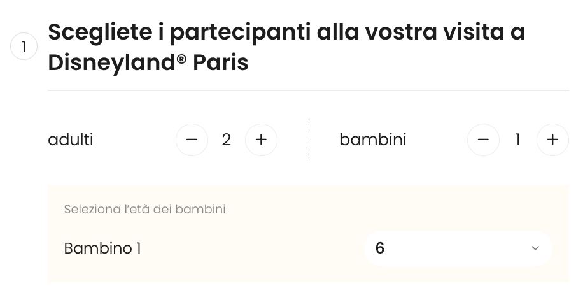Click the adulti count value 2
Screen dimensions: 583x288
click(x=227, y=140)
